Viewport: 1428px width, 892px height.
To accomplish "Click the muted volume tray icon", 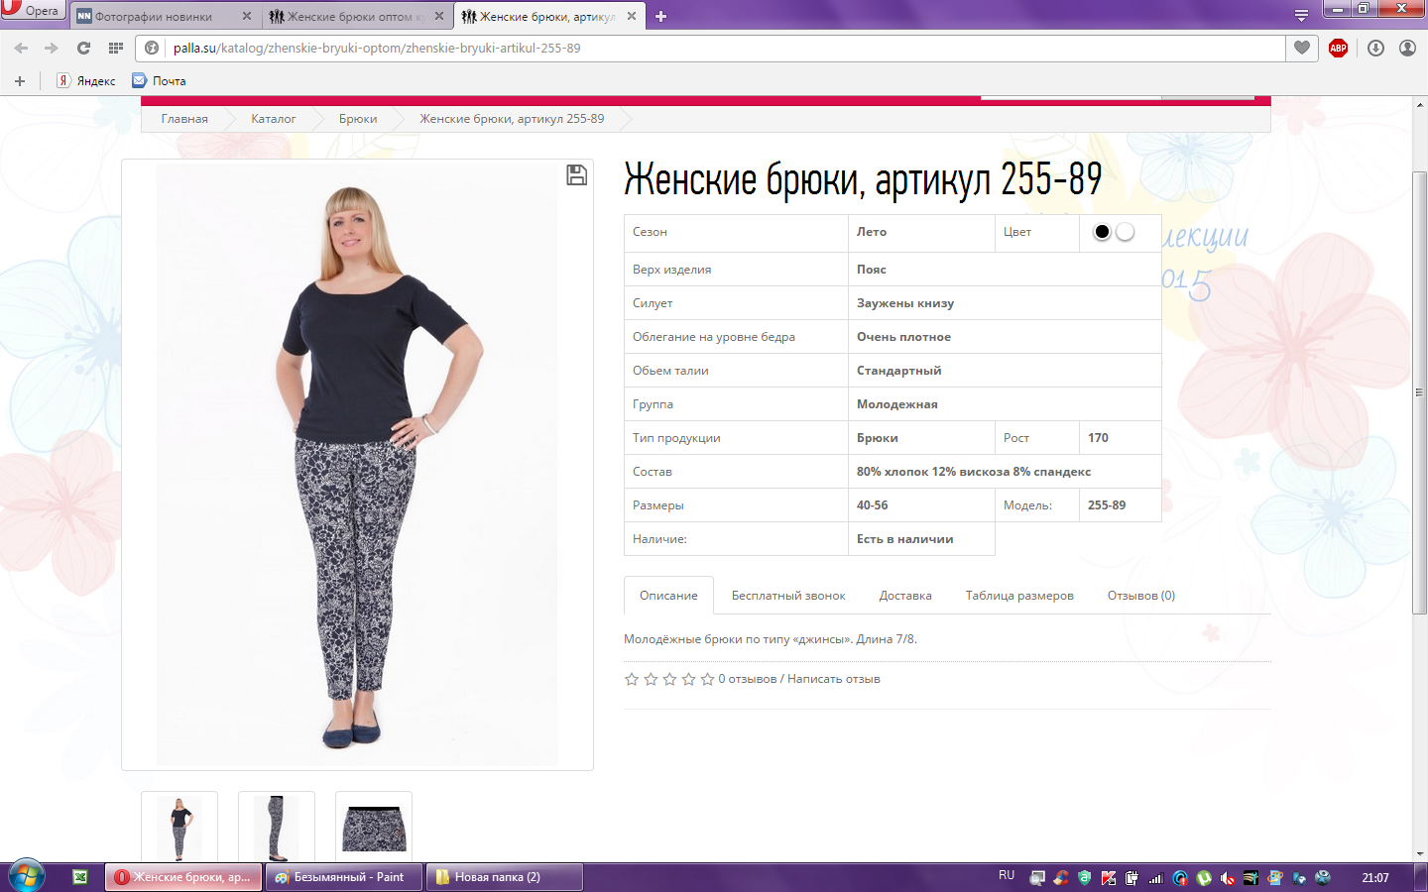I will pyautogui.click(x=1228, y=878).
